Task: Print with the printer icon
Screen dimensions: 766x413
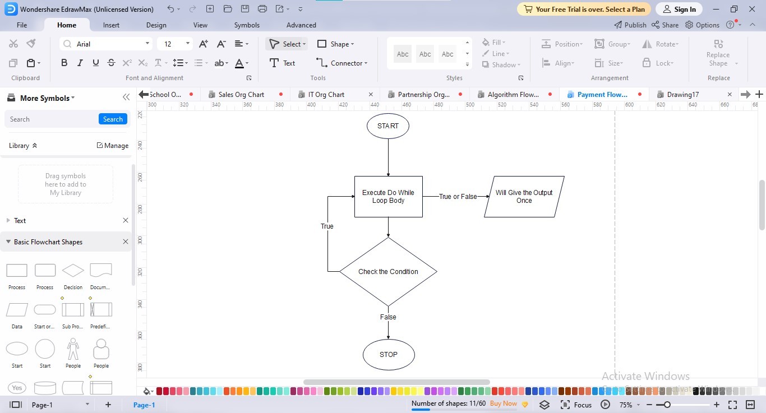Action: pos(262,9)
